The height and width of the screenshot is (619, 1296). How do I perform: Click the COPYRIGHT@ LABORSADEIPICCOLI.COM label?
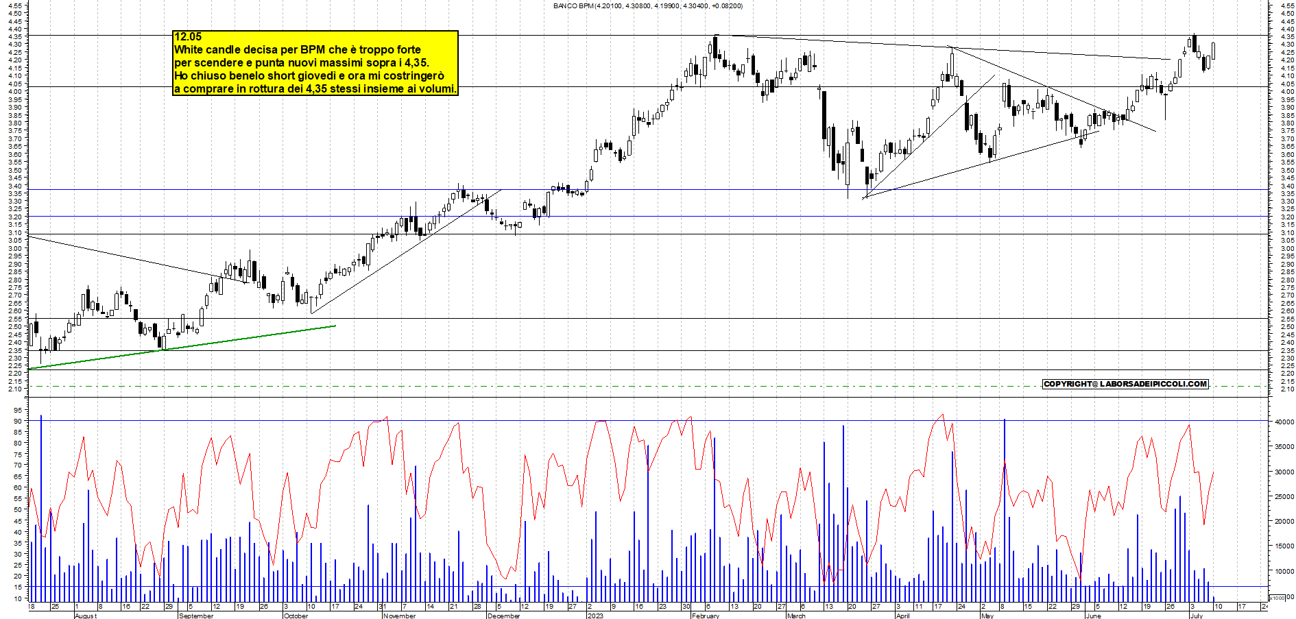[1125, 384]
